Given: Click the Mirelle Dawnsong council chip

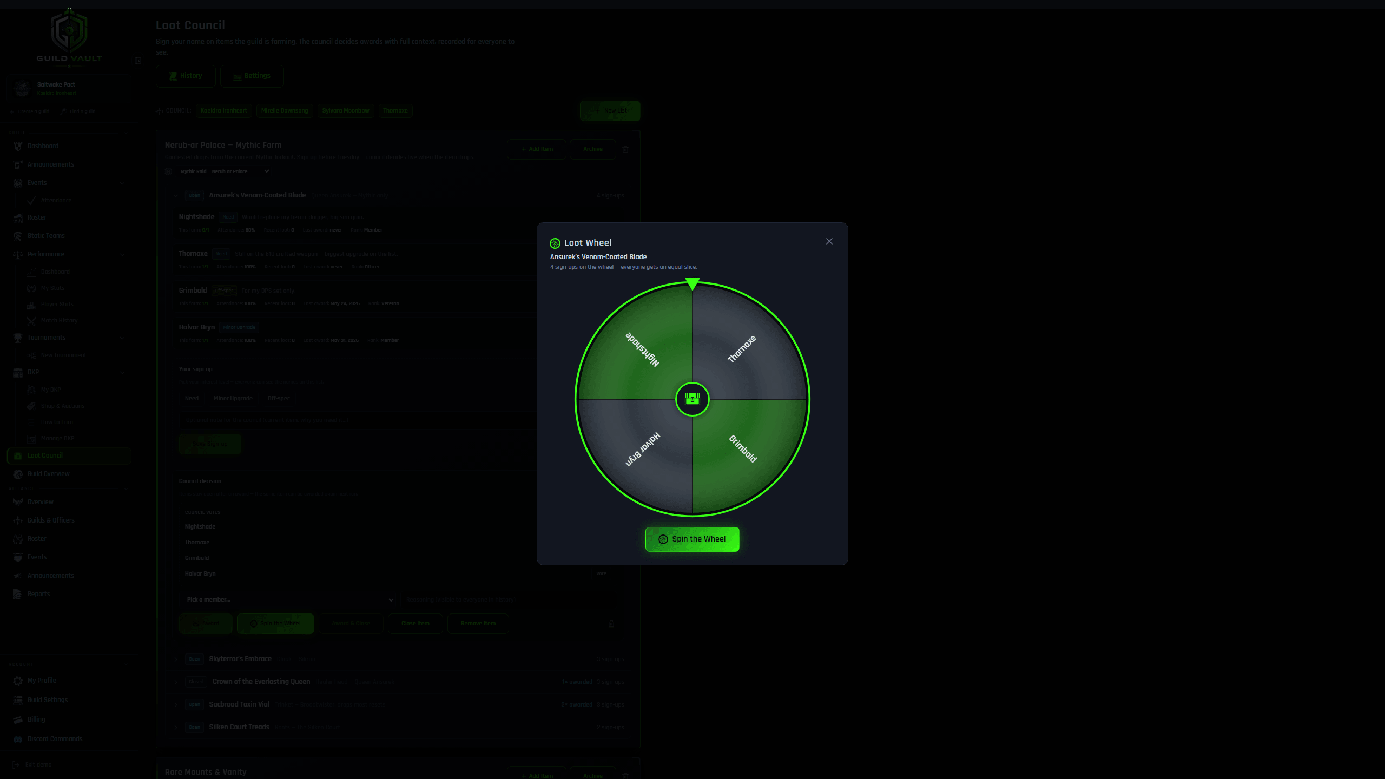Looking at the screenshot, I should (x=285, y=111).
